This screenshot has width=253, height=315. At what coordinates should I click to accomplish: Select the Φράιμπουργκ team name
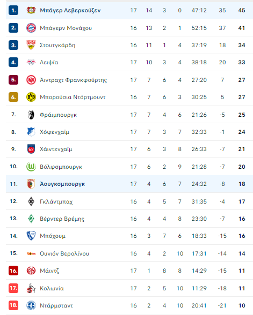coord(58,115)
